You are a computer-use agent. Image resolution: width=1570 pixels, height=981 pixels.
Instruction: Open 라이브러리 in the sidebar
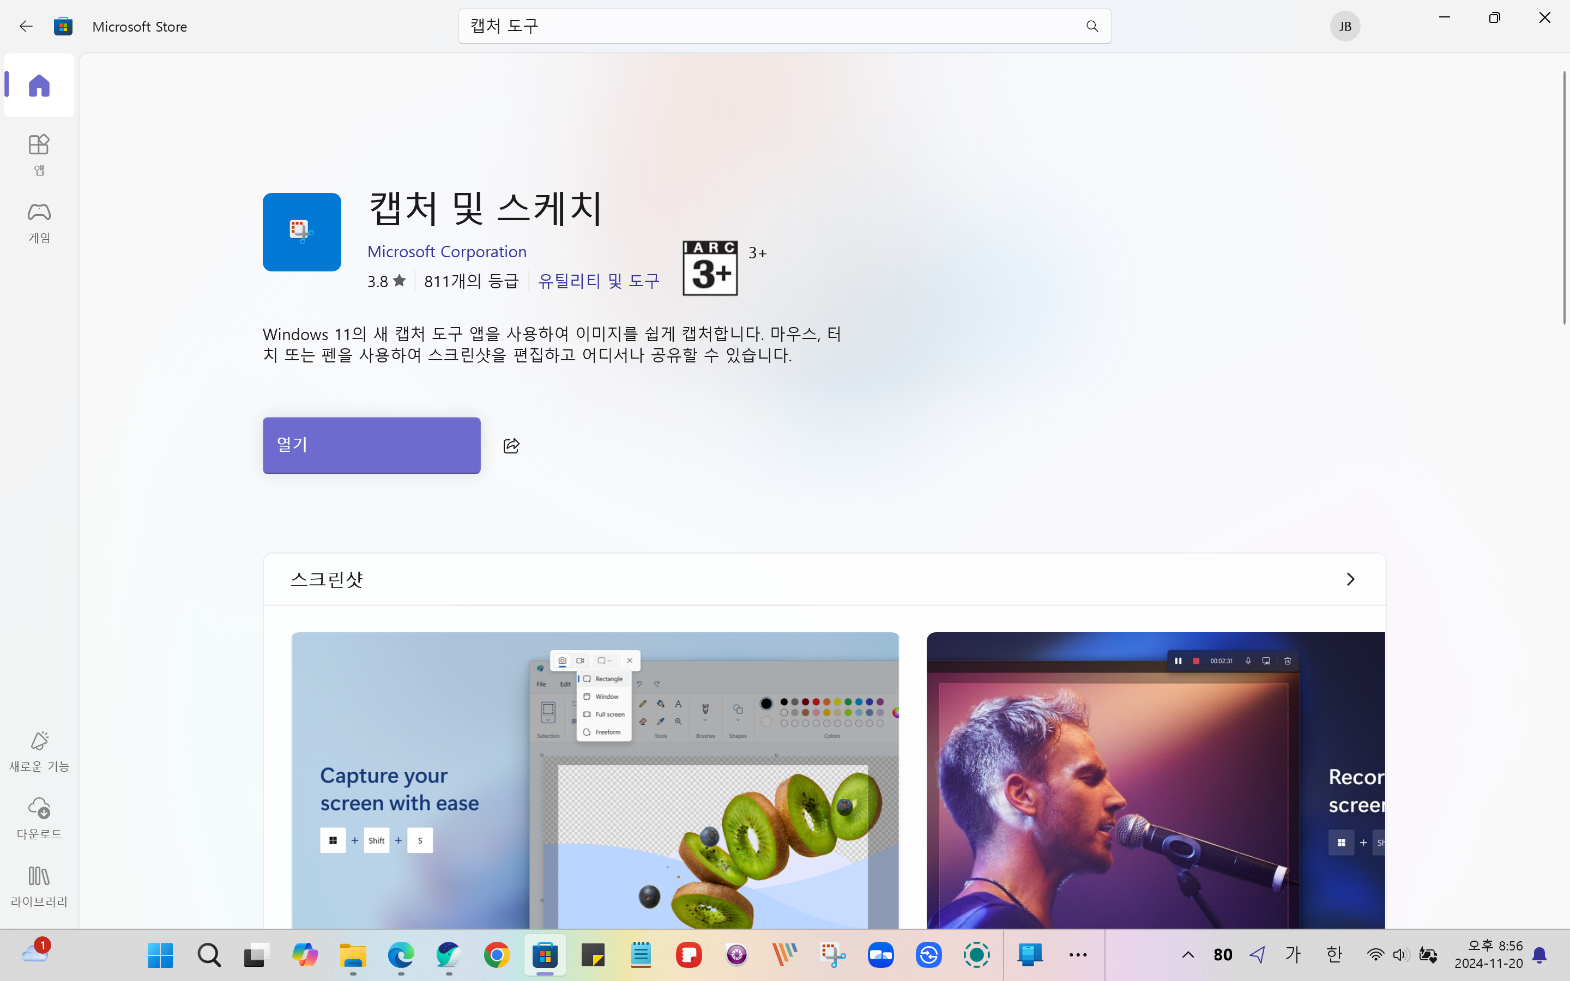click(39, 886)
